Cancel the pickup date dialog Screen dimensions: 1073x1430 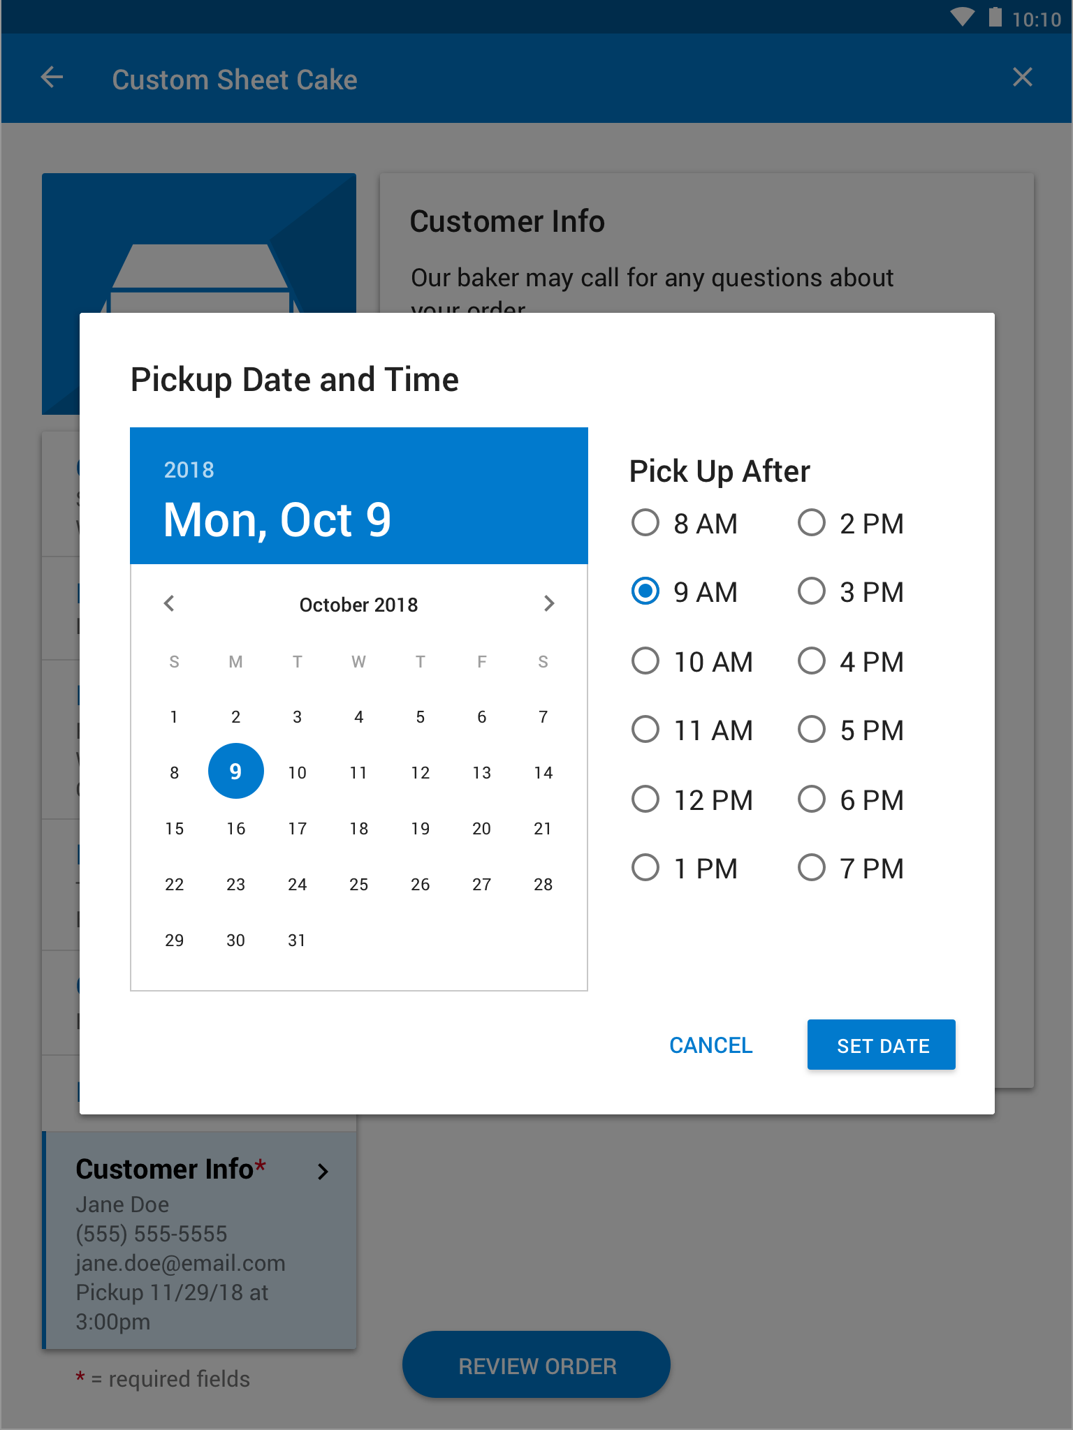[711, 1045]
